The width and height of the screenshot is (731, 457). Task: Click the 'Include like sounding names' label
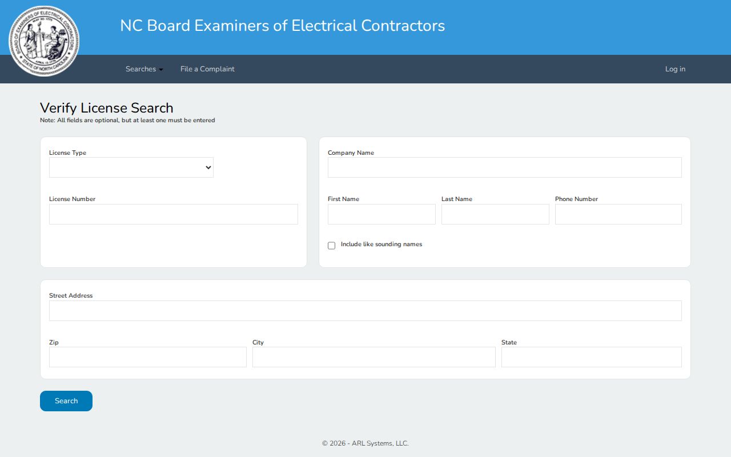point(381,244)
